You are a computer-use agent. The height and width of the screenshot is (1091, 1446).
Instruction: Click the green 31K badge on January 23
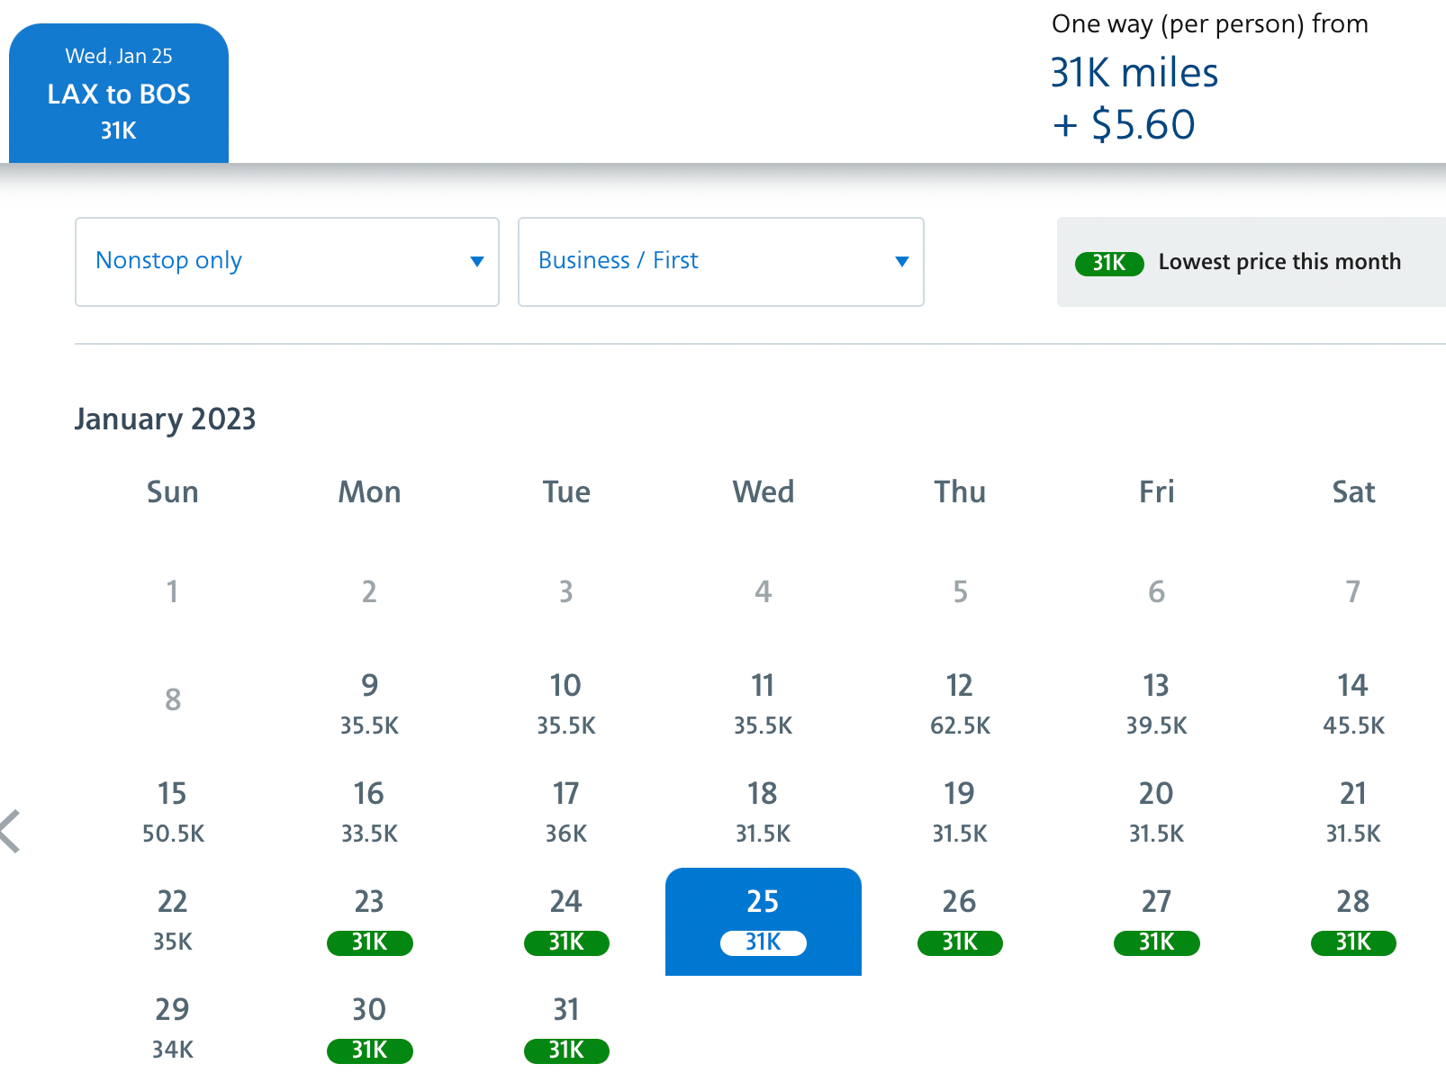tap(369, 942)
